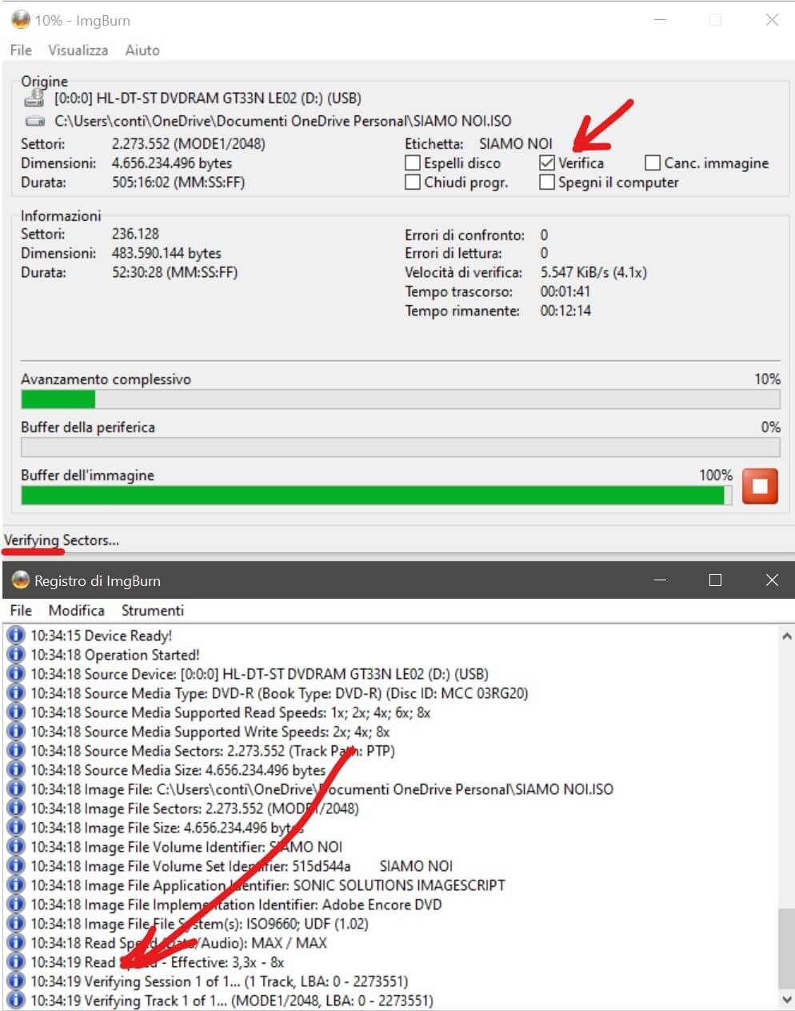Click info icon beside Operation Started entry
795x1011 pixels.
click(x=15, y=655)
